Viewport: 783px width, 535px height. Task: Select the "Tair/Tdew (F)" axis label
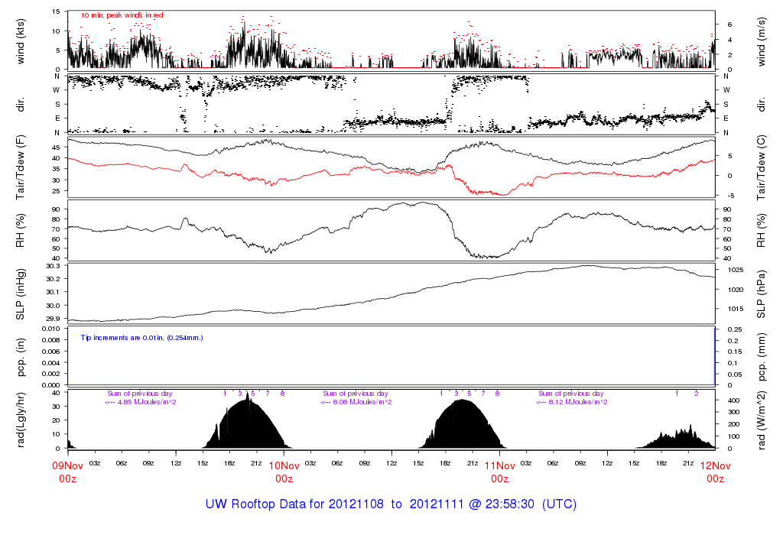[21, 167]
